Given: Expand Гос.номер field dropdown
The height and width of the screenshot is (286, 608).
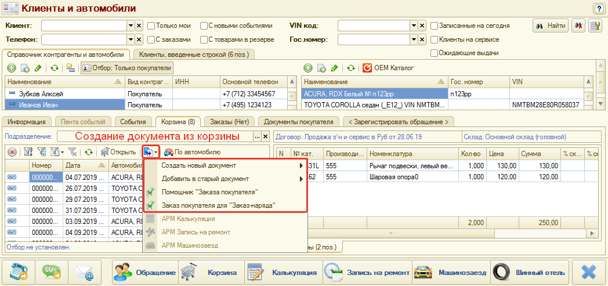Looking at the screenshot, I should (x=414, y=39).
